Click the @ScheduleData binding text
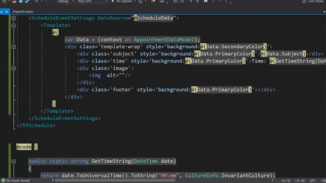326x183 pixels. 153,18
